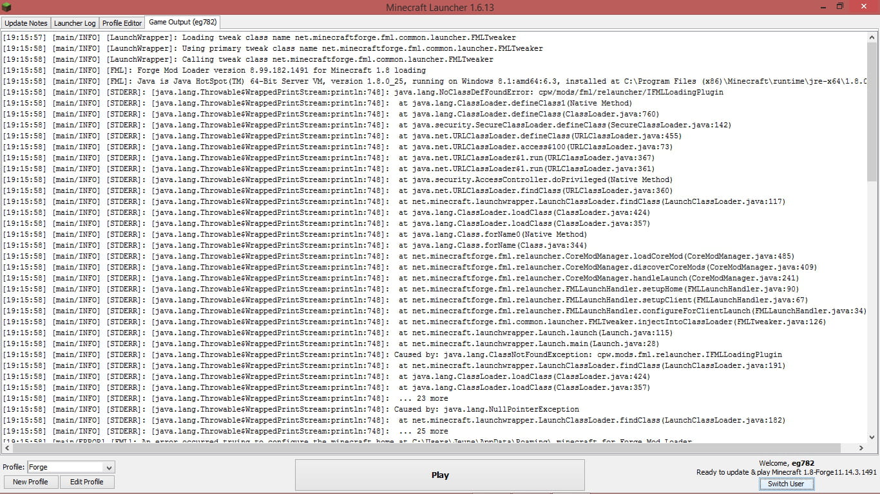Click the '... 23 more' log line

(x=225, y=398)
